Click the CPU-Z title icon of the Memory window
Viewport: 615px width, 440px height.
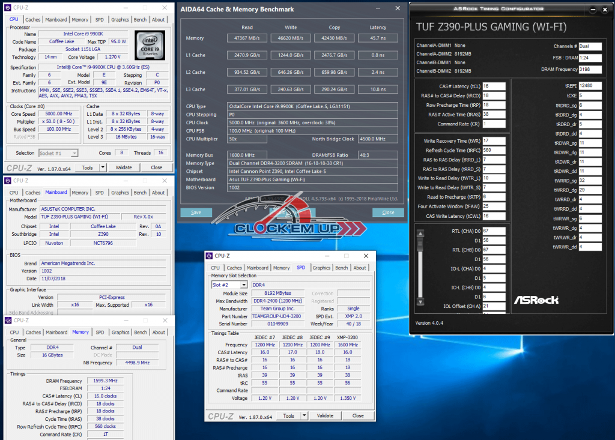[8, 320]
